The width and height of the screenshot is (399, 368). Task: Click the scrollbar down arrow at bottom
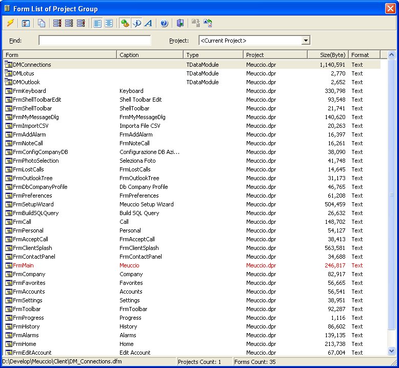click(x=392, y=351)
